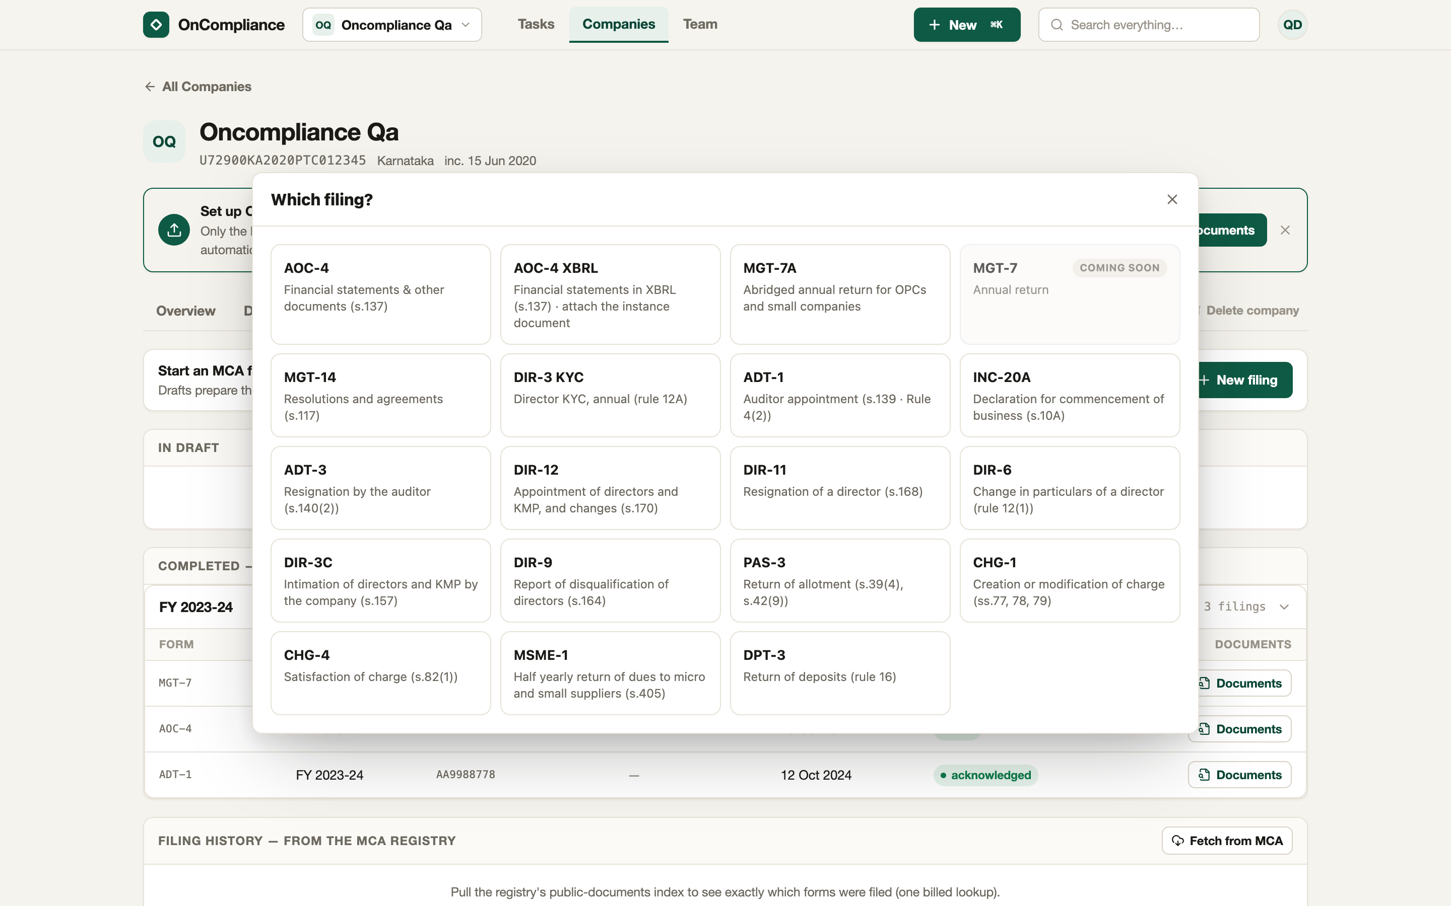Close the Which filing dialog
Viewport: 1451px width, 906px height.
tap(1172, 199)
